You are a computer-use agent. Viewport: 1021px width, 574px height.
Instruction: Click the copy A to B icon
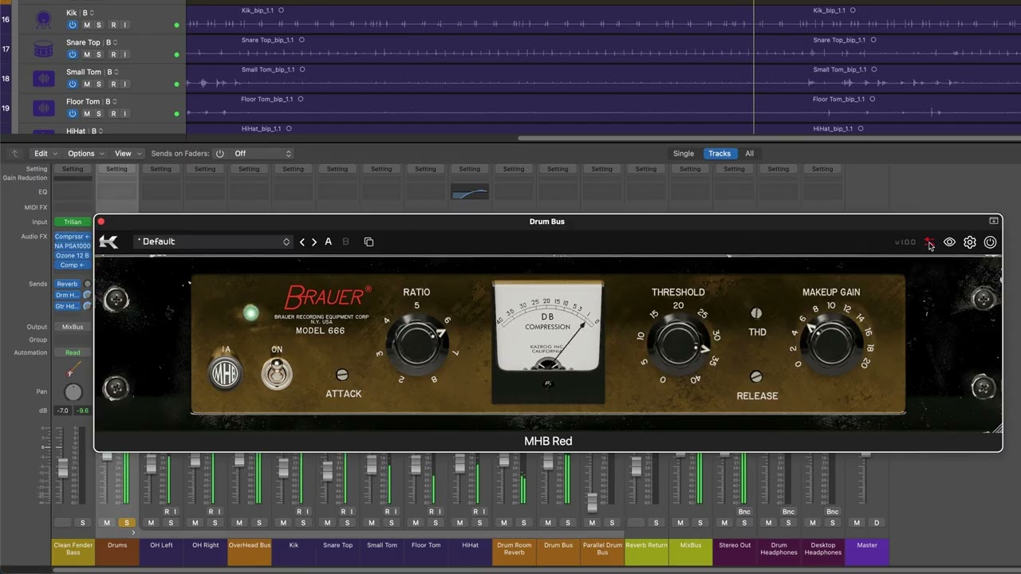pyautogui.click(x=369, y=242)
